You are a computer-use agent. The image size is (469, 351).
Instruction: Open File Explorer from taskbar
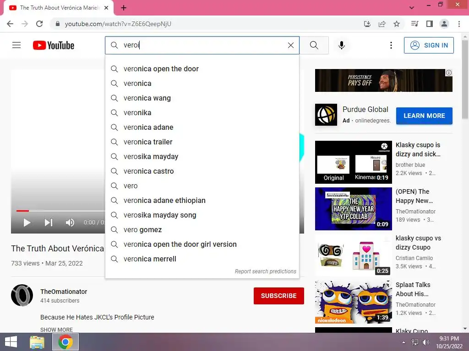coord(37,342)
